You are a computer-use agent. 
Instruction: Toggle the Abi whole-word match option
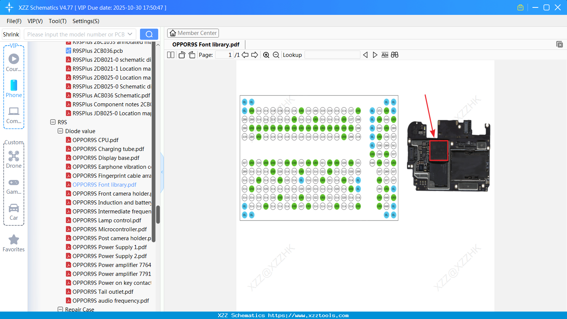(x=385, y=55)
